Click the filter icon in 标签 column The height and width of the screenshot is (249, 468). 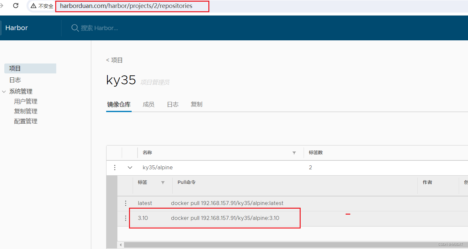point(163,183)
